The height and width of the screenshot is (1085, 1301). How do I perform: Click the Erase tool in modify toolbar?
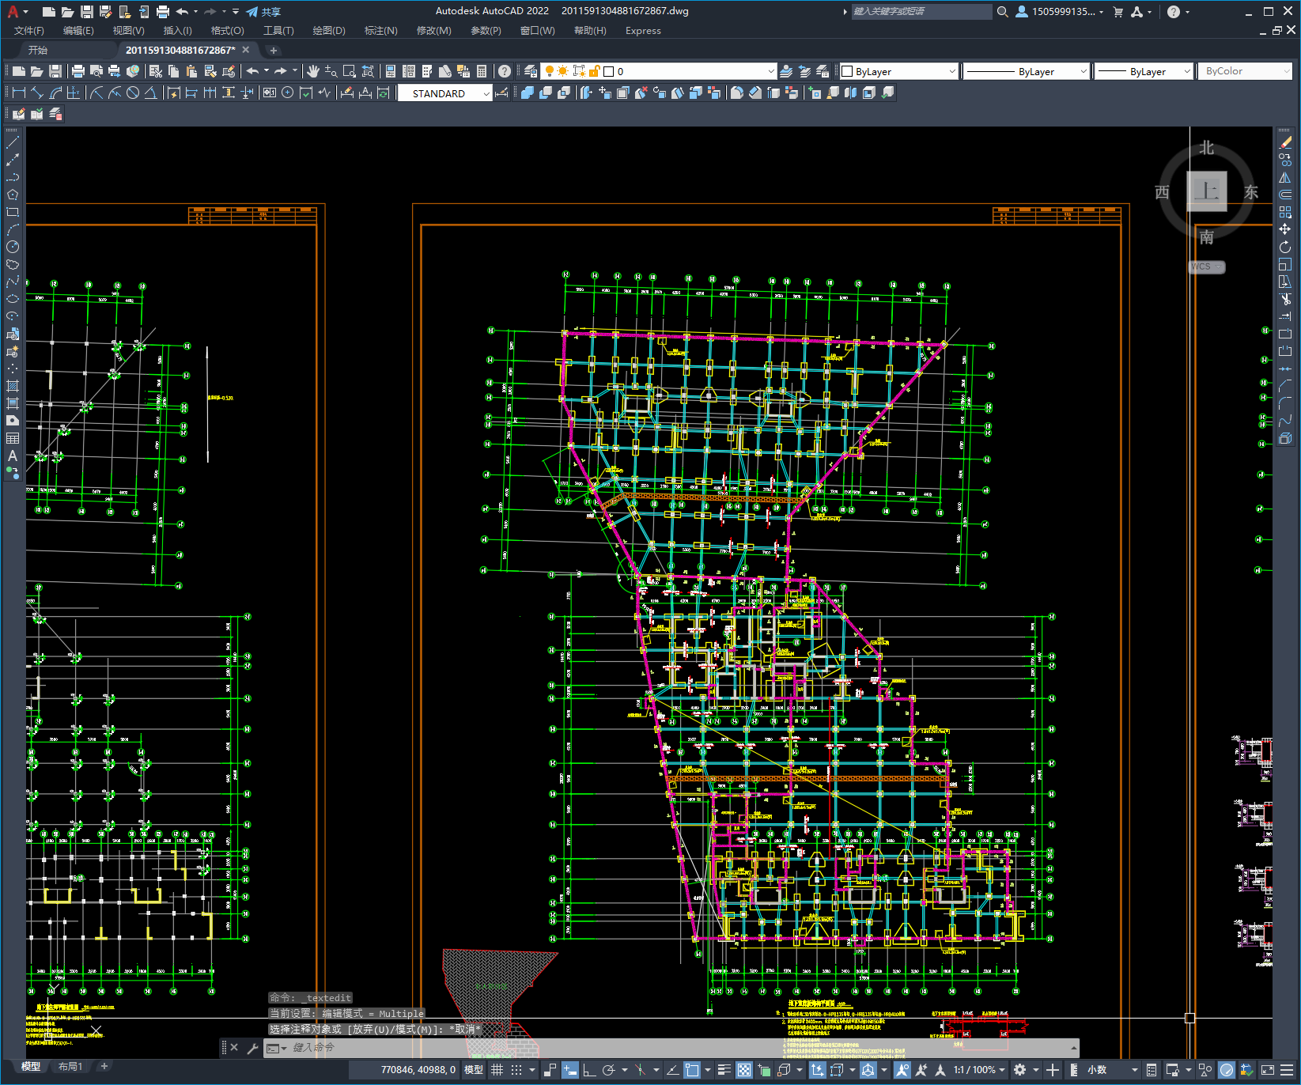tap(1285, 142)
